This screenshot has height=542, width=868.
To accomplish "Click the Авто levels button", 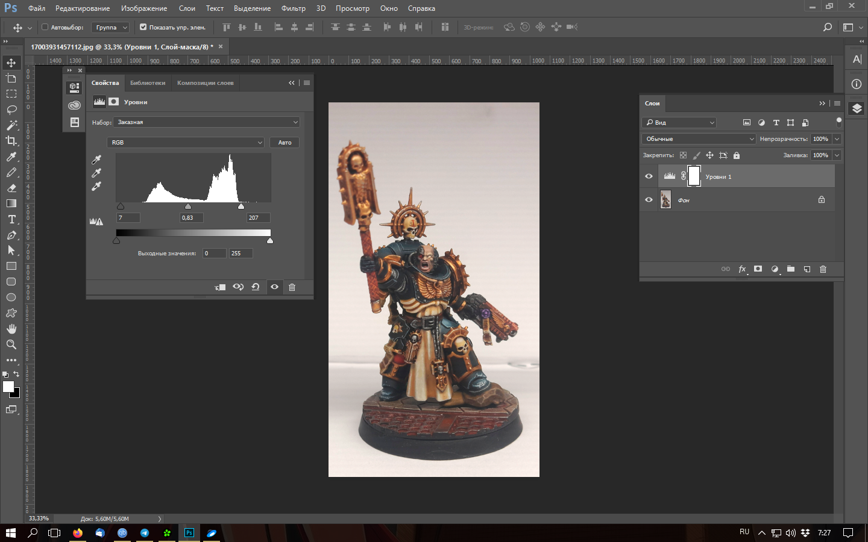I will point(285,143).
